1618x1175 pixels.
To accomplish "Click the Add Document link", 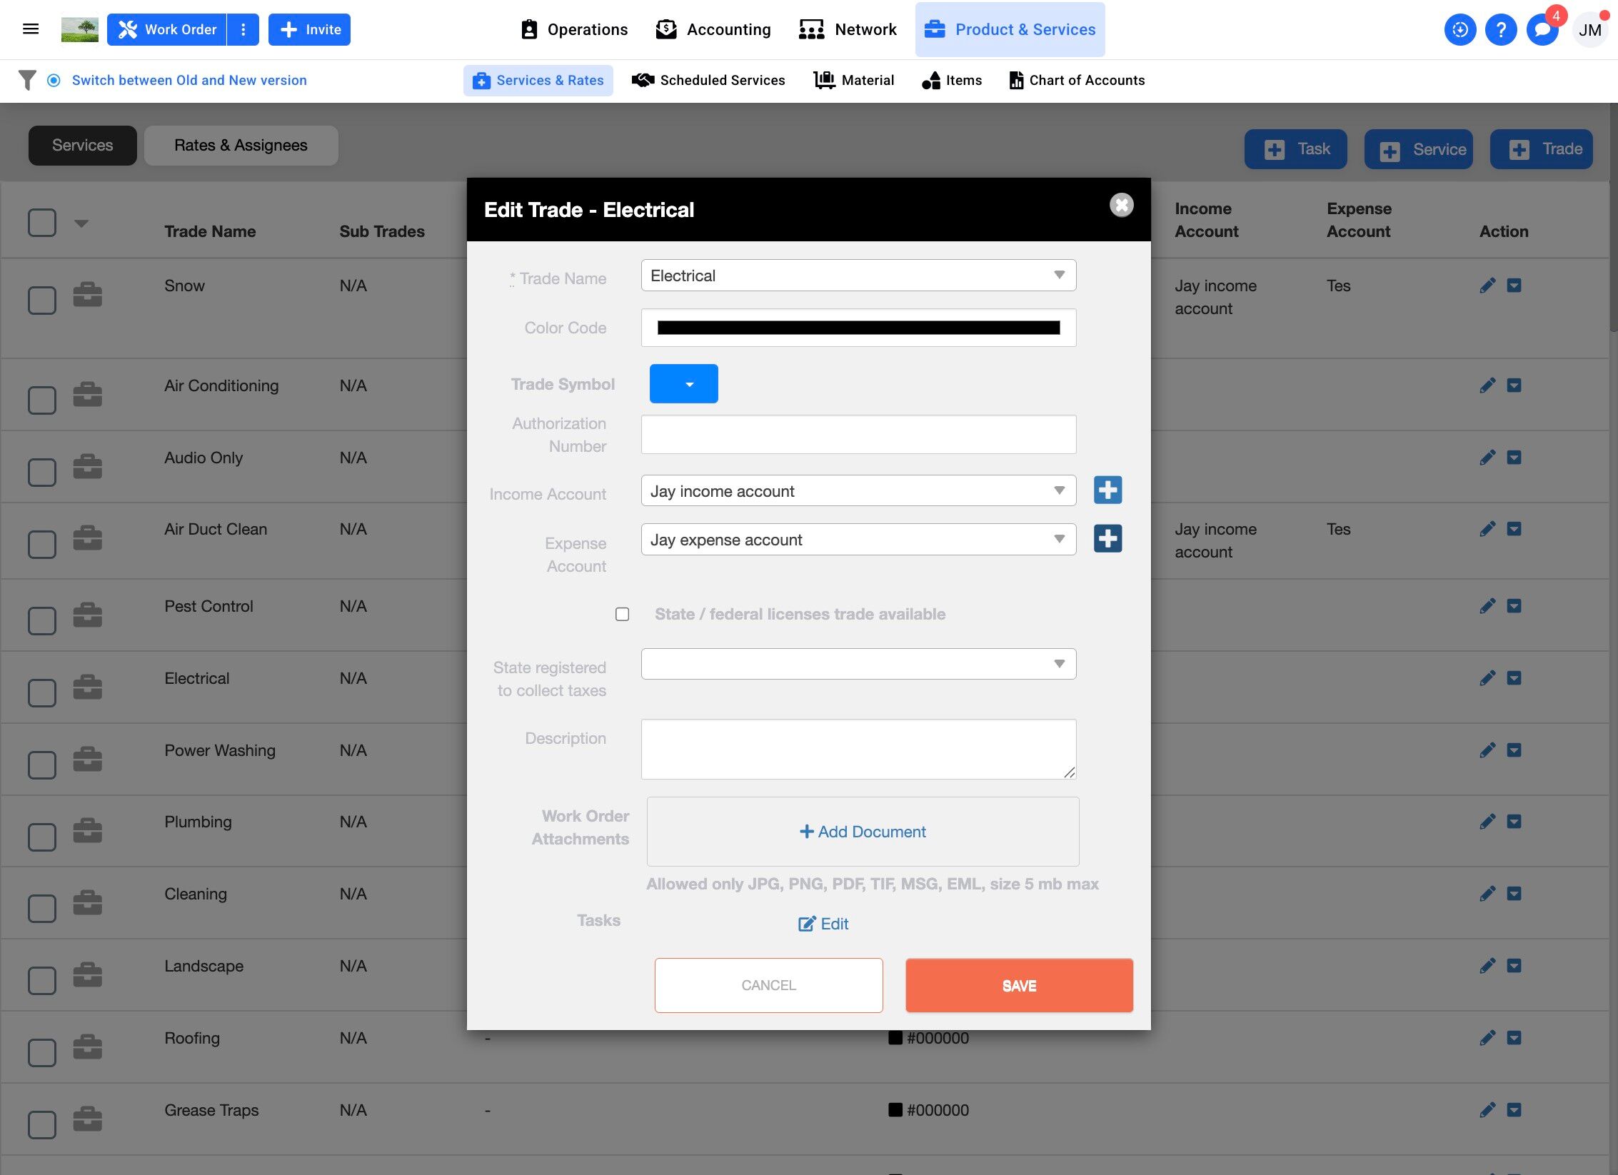I will (x=863, y=832).
